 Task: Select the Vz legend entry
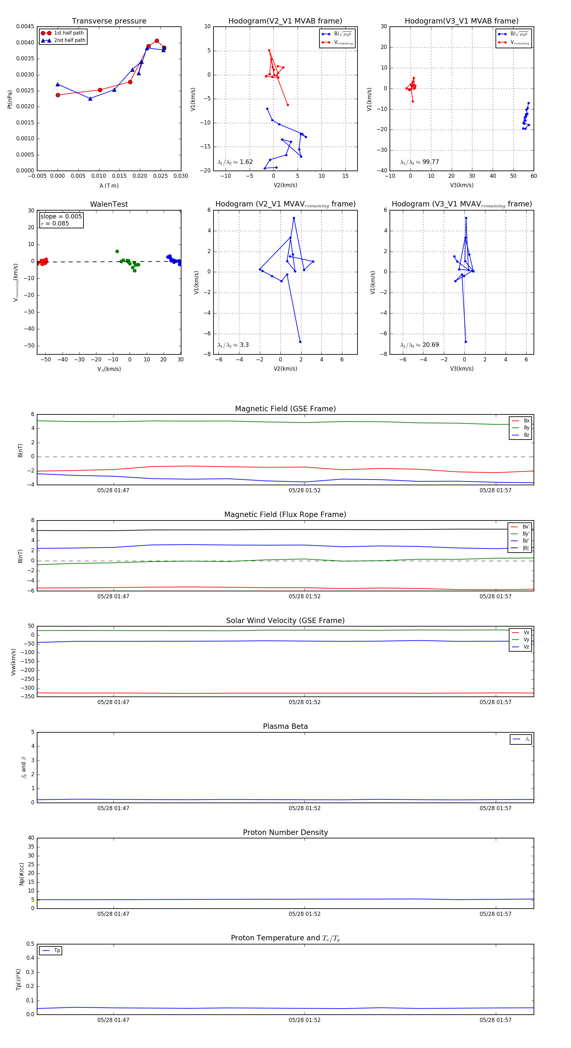click(521, 647)
